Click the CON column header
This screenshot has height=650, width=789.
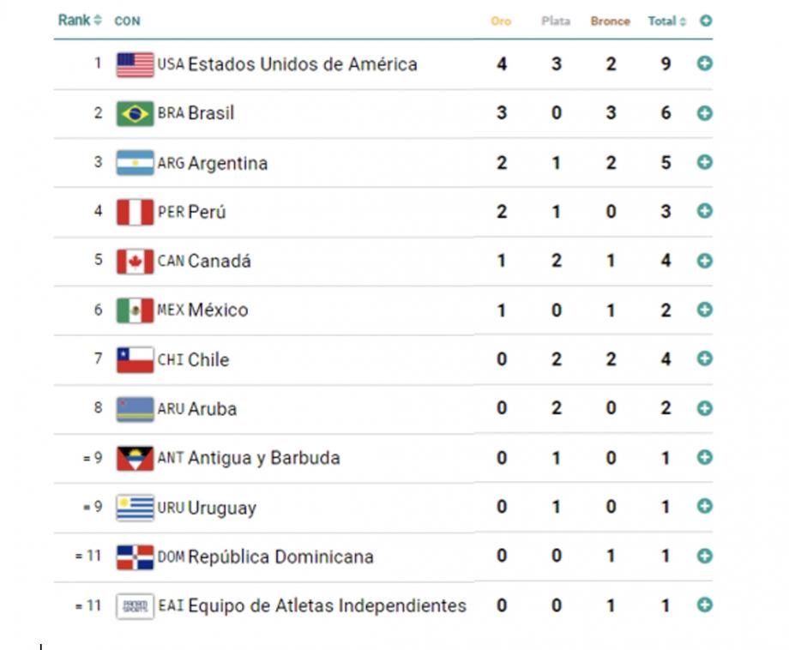[127, 21]
